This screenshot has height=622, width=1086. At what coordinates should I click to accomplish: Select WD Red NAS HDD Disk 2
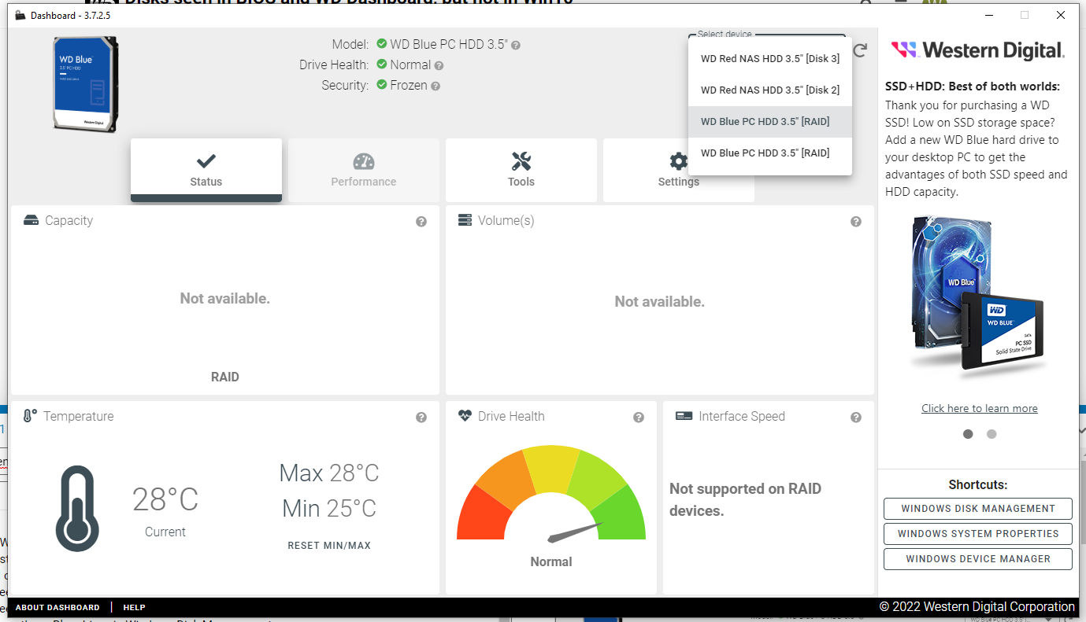[770, 90]
